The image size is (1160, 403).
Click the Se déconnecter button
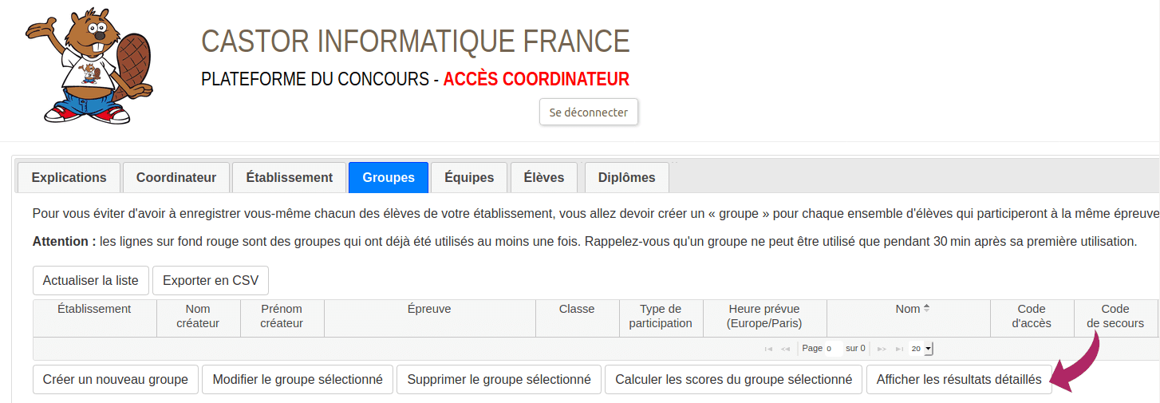589,113
